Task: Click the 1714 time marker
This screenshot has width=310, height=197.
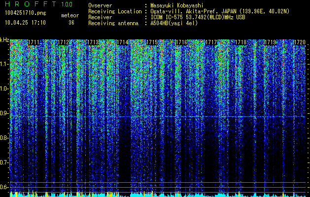Action: [x=122, y=42]
